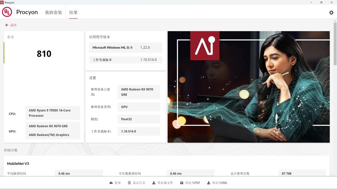Image resolution: width=337 pixels, height=189 pixels.
Task: Select the 中位数推理时间 value 0.46 ms
Action: click(176, 174)
